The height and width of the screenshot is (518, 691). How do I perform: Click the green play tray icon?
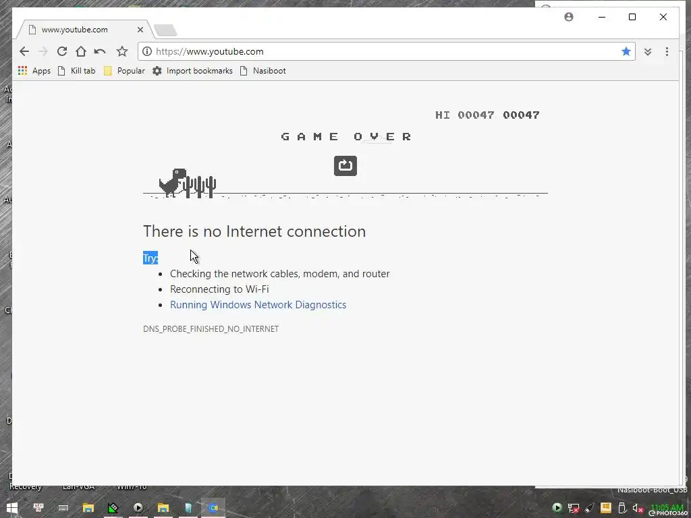(557, 508)
